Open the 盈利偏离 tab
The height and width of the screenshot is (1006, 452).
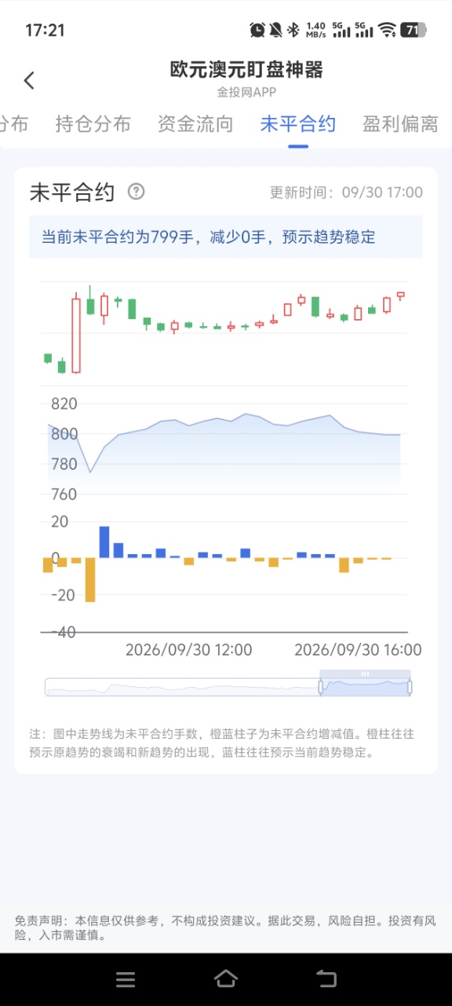click(x=400, y=124)
